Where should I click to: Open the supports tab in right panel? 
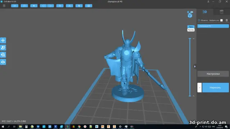[x=221, y=12]
